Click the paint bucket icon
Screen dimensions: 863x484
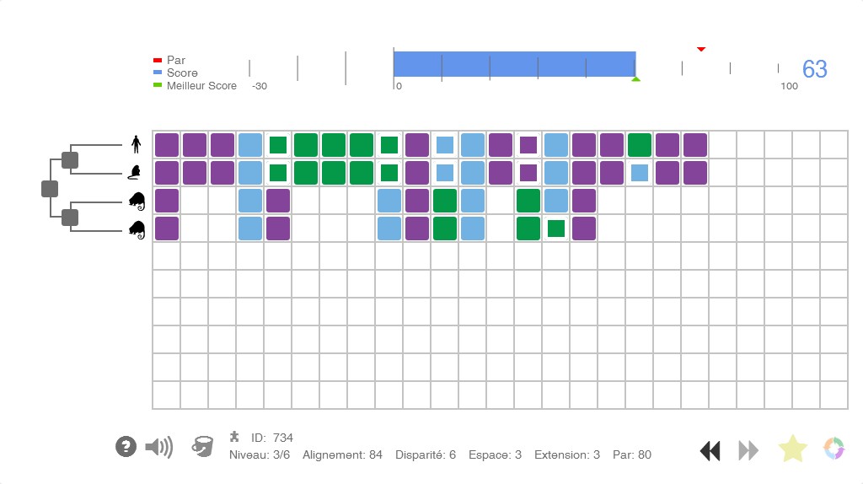tap(203, 445)
